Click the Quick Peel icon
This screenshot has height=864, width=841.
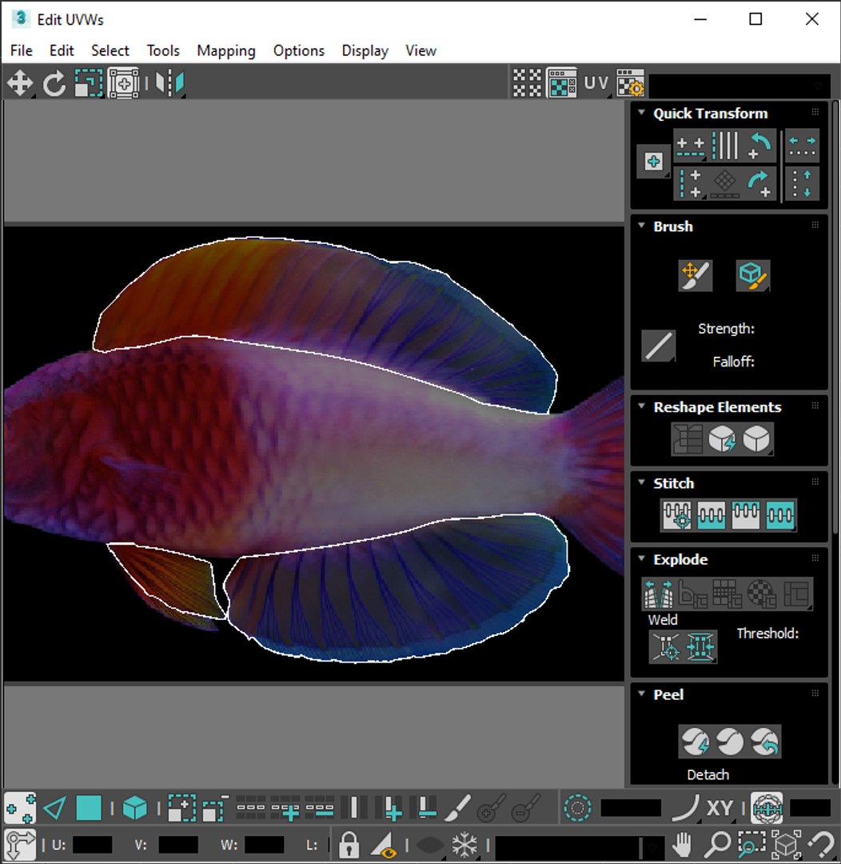(x=695, y=742)
